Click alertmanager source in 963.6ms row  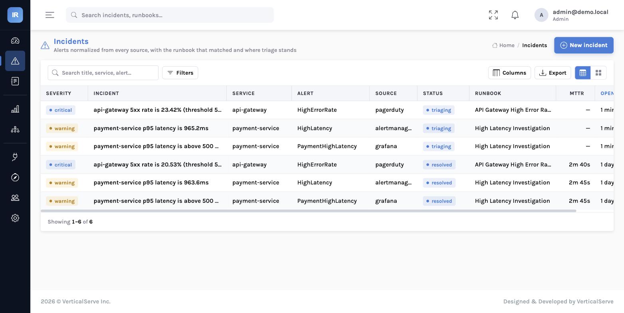(x=393, y=182)
